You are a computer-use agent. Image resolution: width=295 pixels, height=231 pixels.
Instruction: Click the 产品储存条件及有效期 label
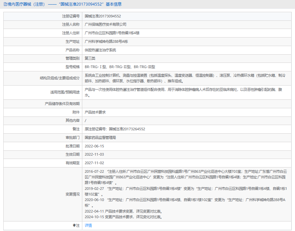pos(62,104)
